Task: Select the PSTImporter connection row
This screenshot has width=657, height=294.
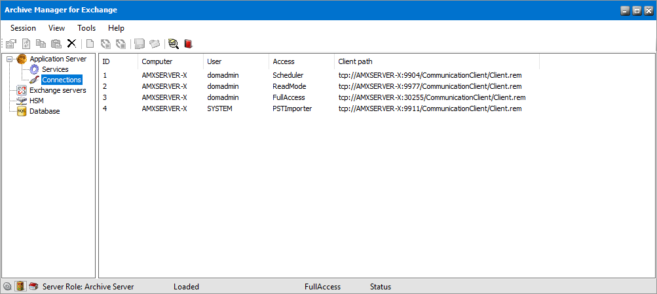Action: pyautogui.click(x=292, y=108)
